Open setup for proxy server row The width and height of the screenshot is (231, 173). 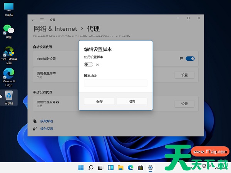(x=184, y=104)
